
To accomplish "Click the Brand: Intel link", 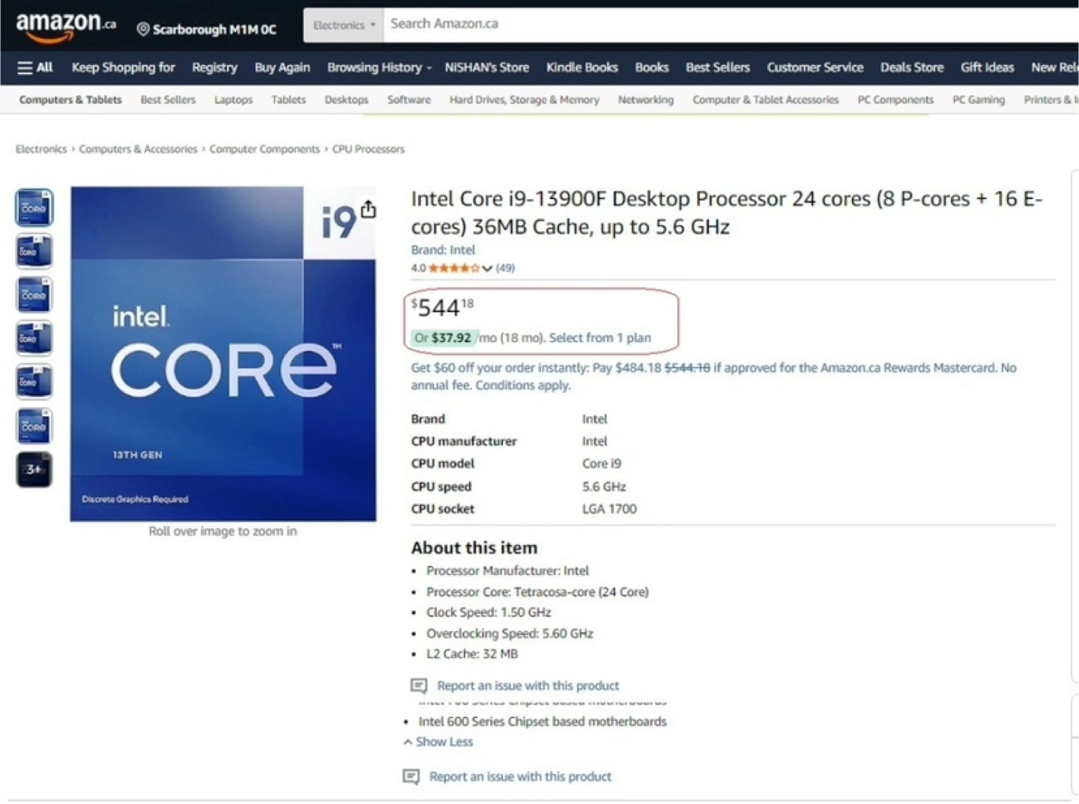I will [x=443, y=250].
